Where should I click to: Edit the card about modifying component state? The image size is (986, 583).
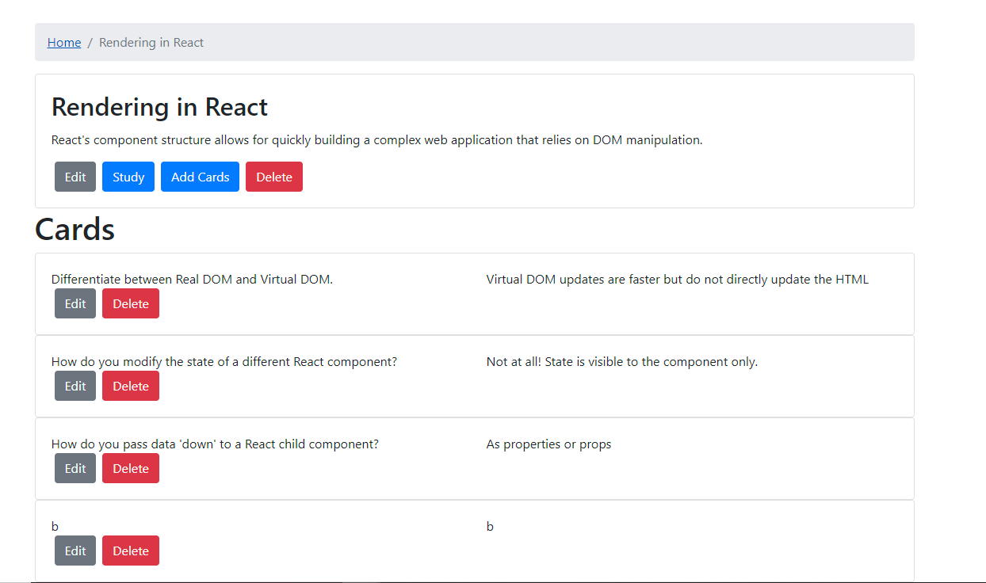pos(75,385)
